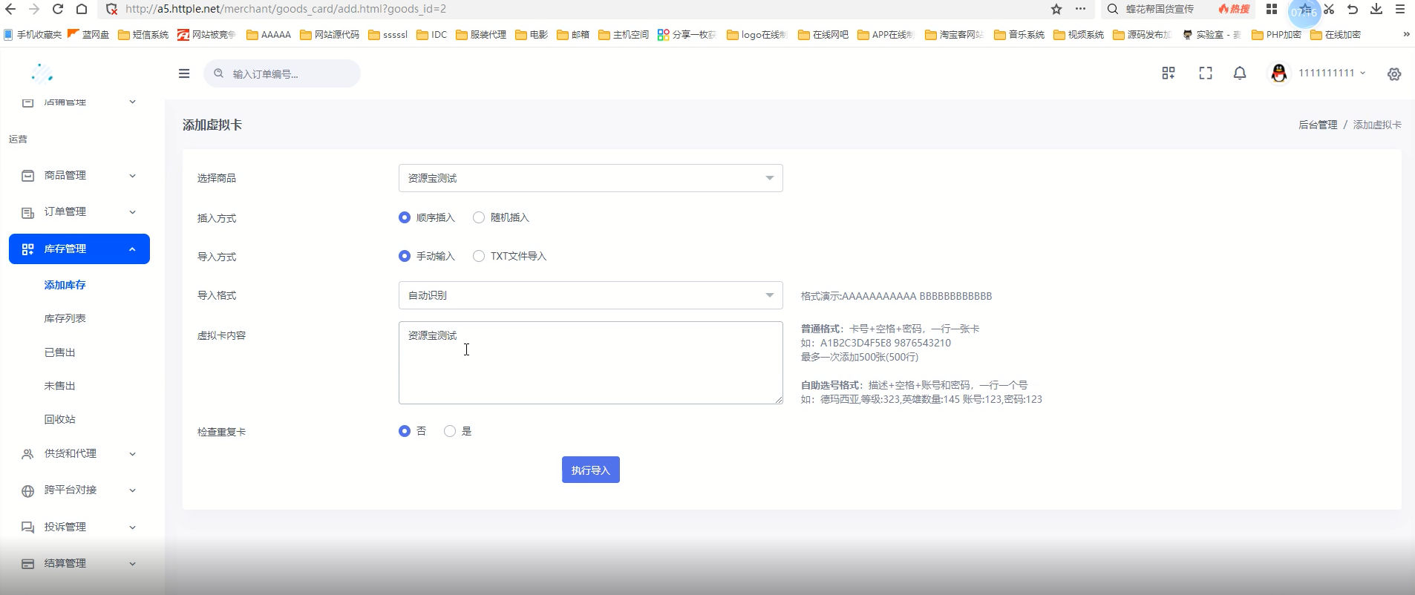Click the 结算管理 card icon

[28, 564]
